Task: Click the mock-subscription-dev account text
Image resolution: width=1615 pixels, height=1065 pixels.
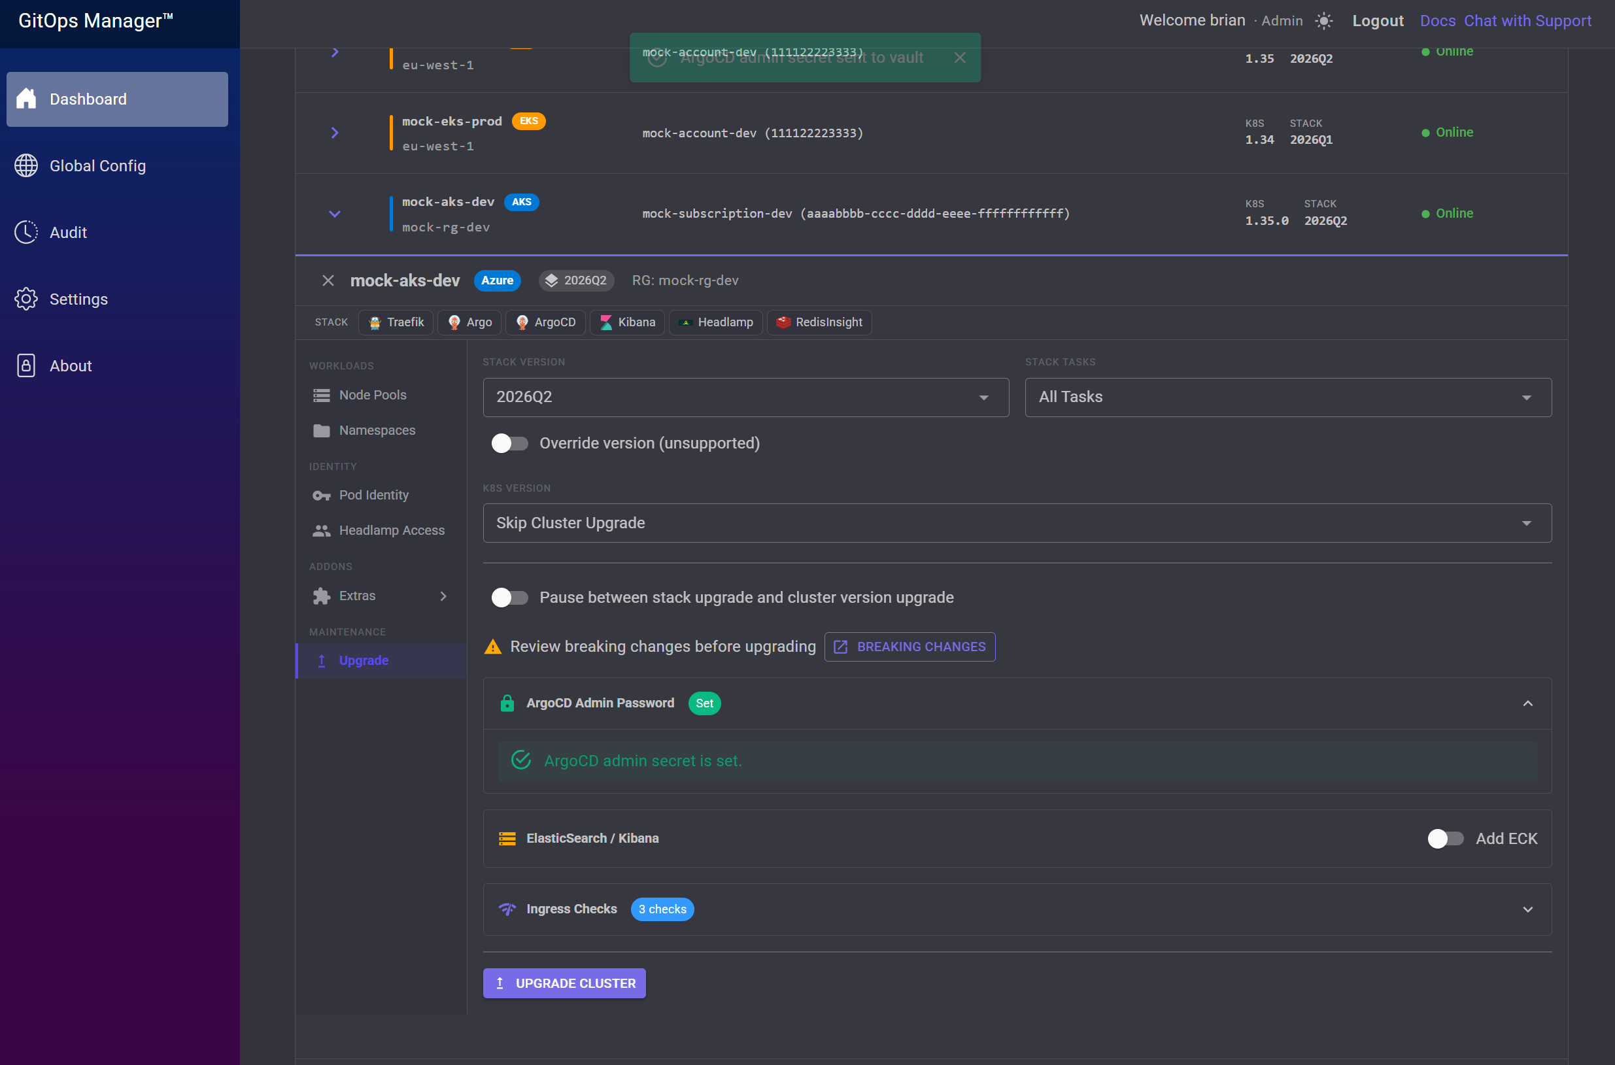Action: click(856, 213)
